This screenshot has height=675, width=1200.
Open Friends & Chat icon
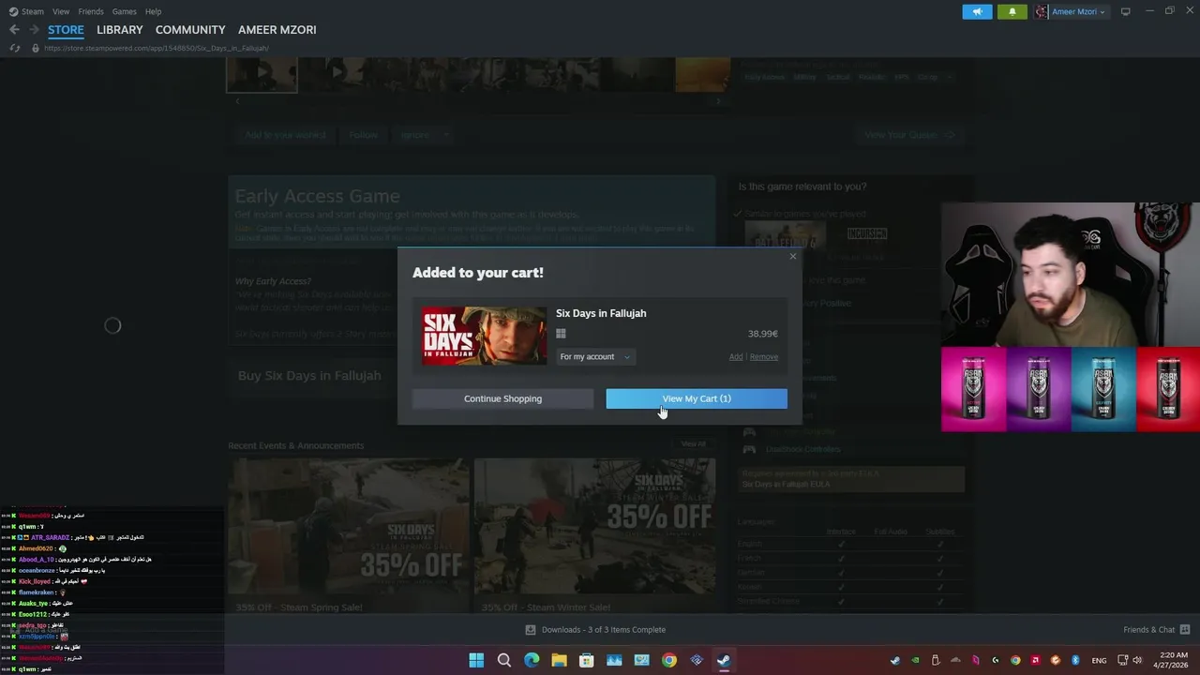pyautogui.click(x=1185, y=630)
